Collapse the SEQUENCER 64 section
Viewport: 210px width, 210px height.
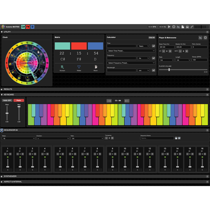point(2,130)
